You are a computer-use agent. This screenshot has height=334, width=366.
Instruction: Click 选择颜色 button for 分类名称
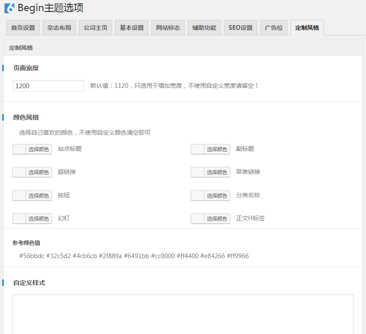[217, 196]
